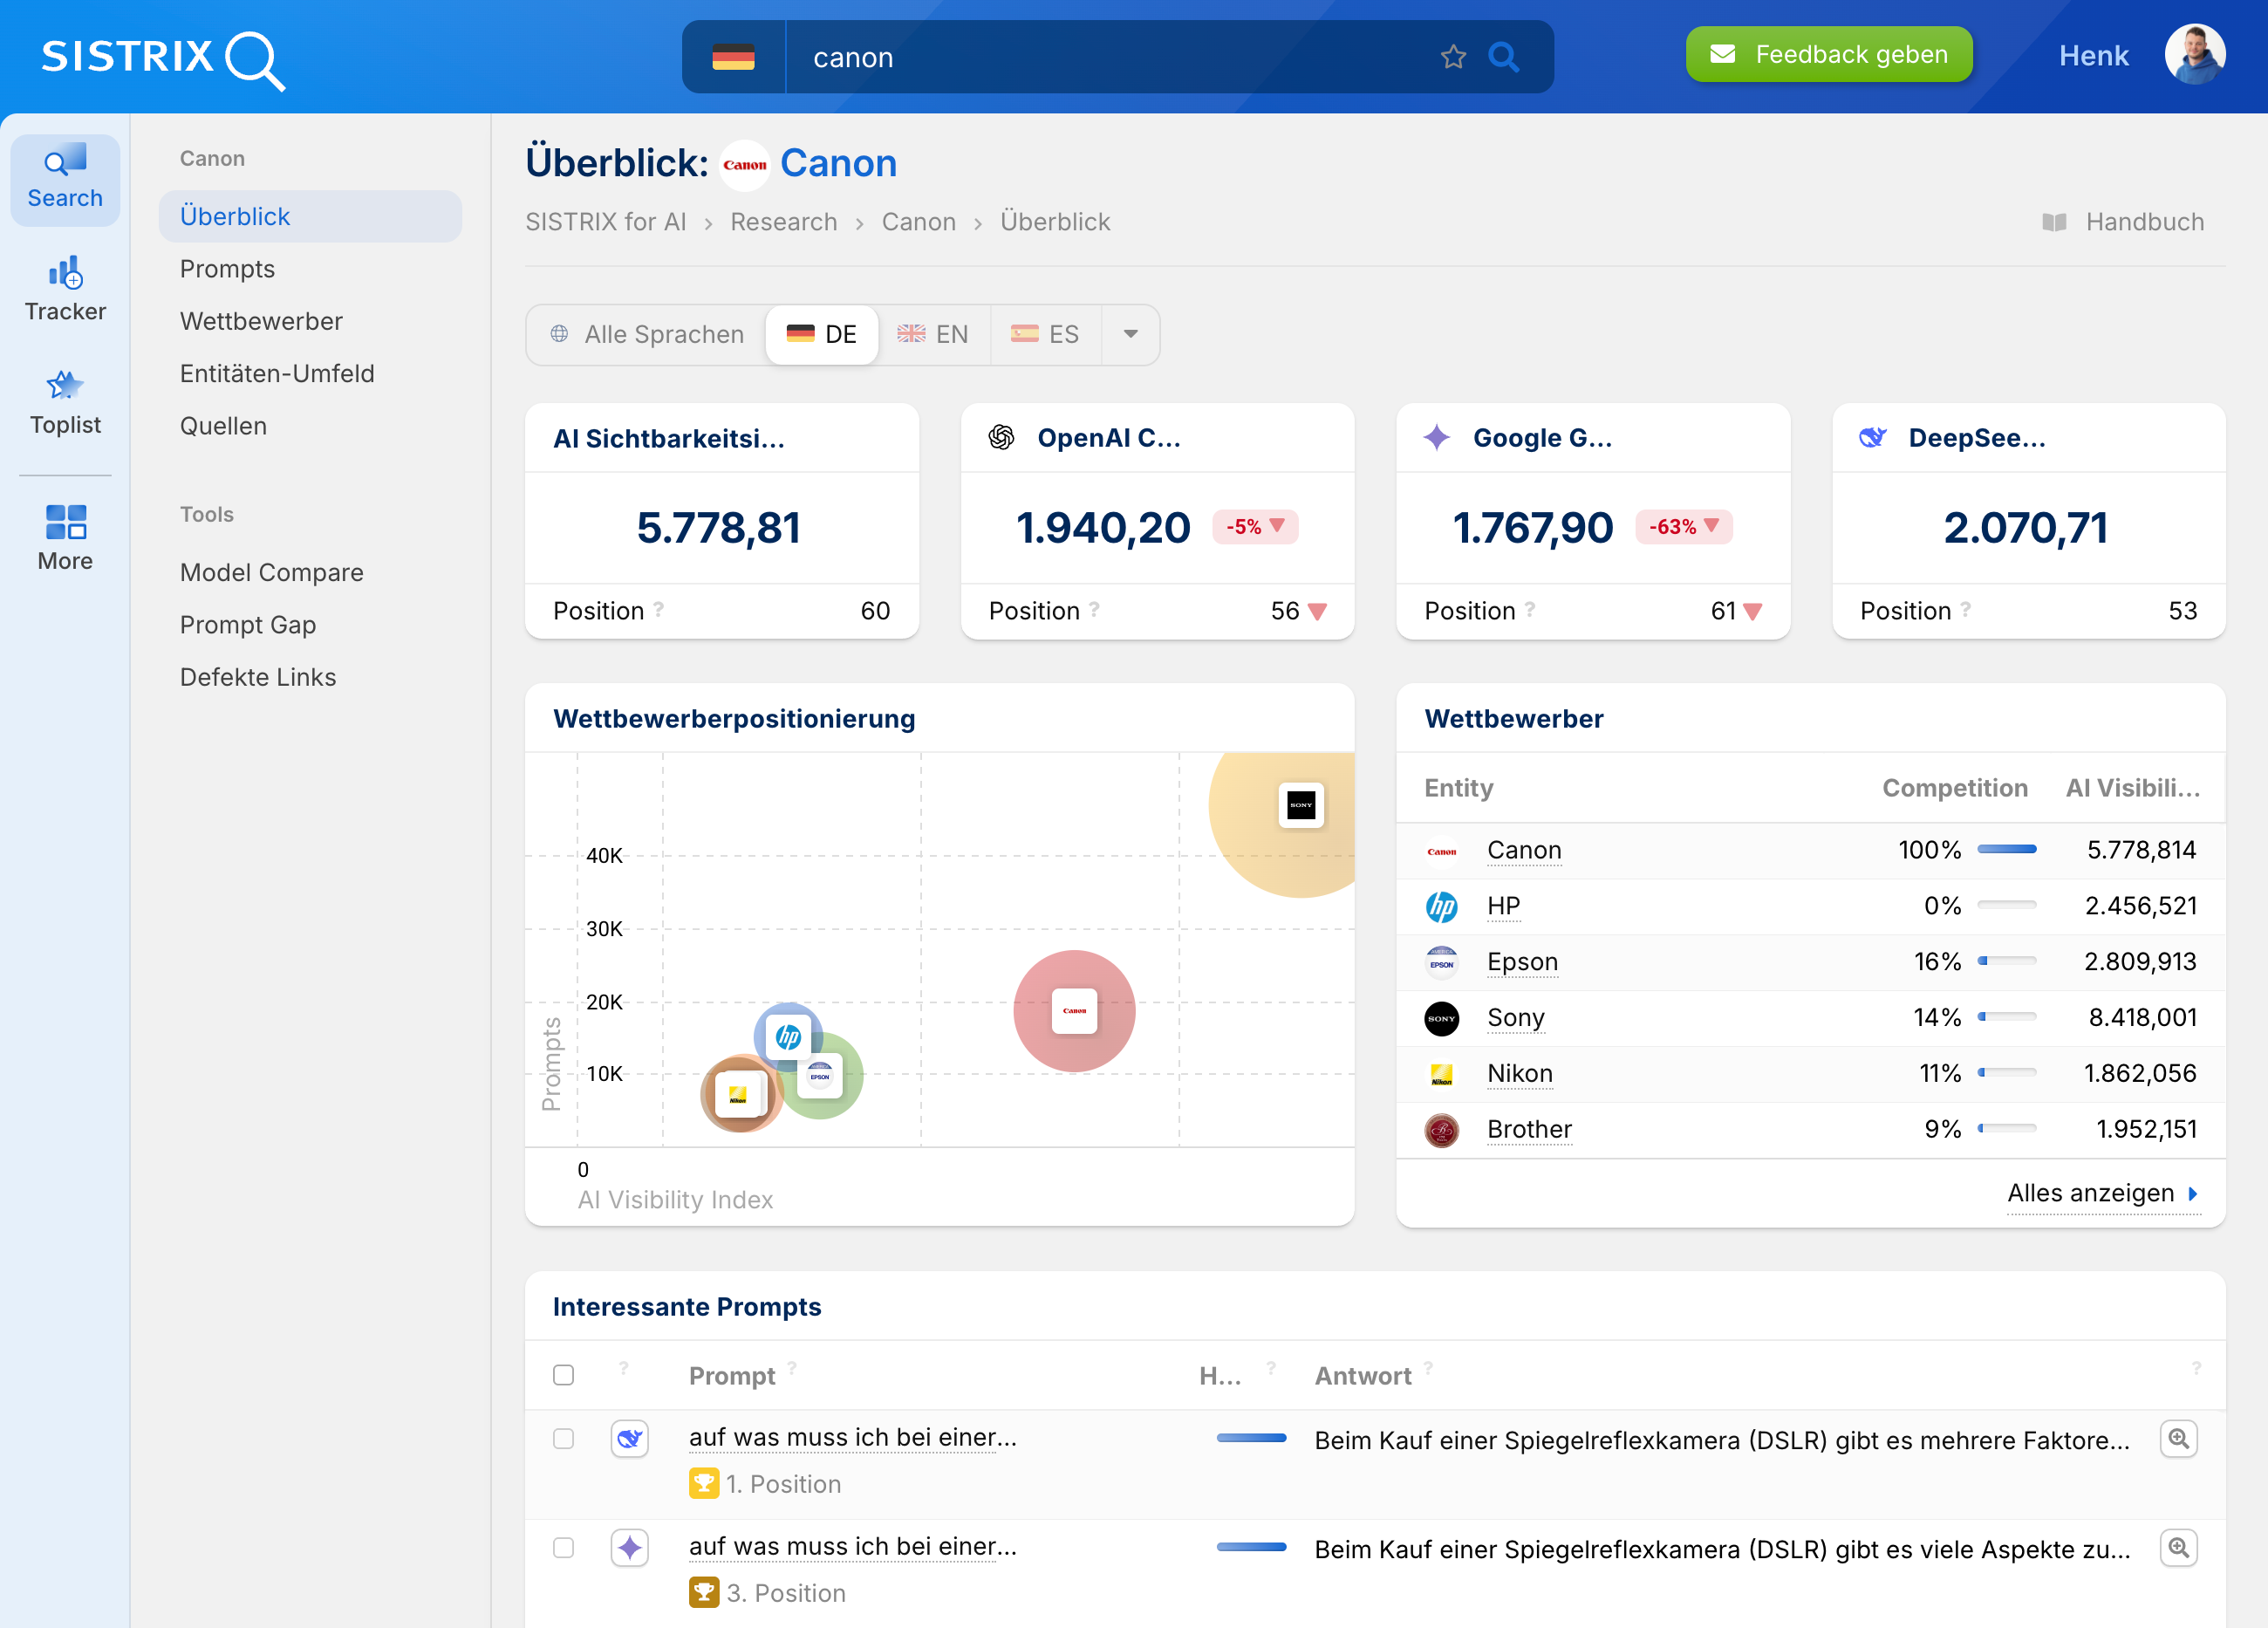Click the Canon competition progress bar
This screenshot has height=1628, width=2268.
[2006, 850]
